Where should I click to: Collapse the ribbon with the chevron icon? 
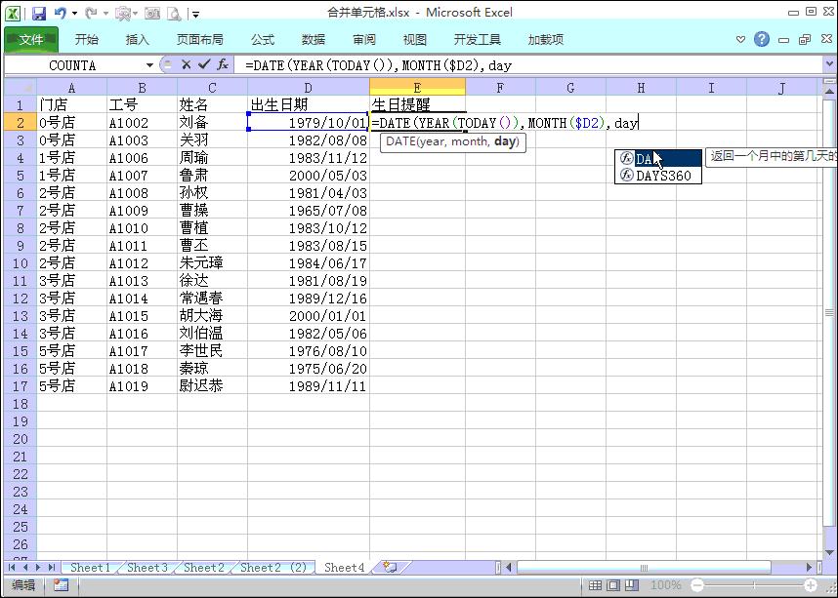tap(740, 40)
